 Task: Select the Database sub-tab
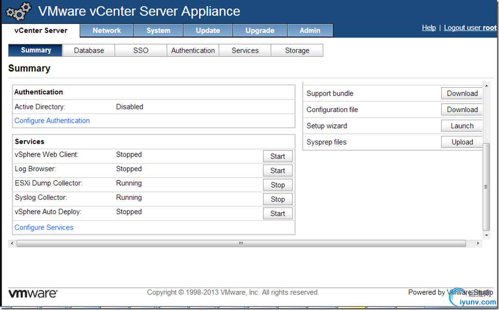point(89,50)
